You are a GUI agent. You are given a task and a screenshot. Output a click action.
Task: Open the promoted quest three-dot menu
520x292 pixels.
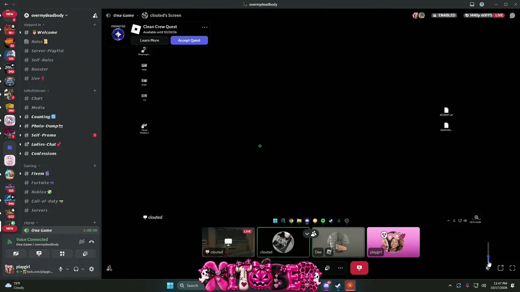coord(205,28)
